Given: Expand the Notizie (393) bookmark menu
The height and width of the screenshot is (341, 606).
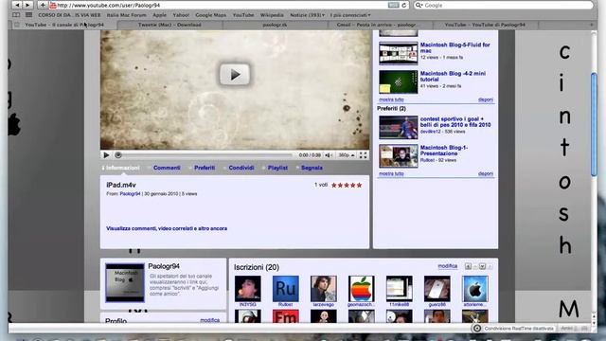Looking at the screenshot, I should [x=307, y=15].
